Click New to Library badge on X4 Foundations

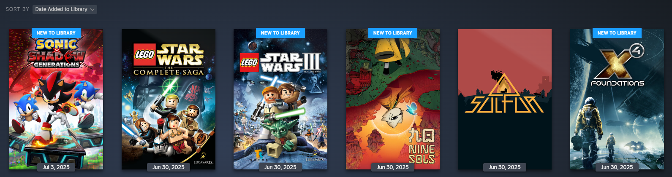pyautogui.click(x=617, y=33)
